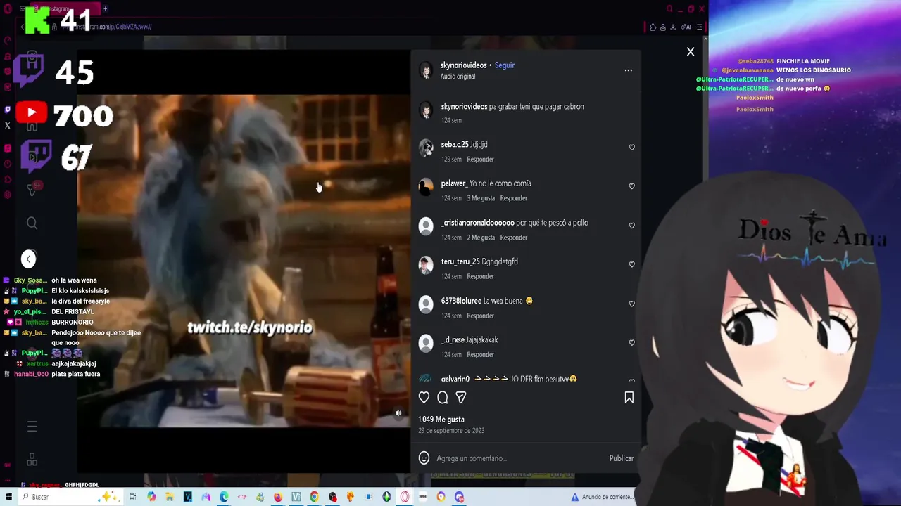Open the post's three-dot options menu

629,70
